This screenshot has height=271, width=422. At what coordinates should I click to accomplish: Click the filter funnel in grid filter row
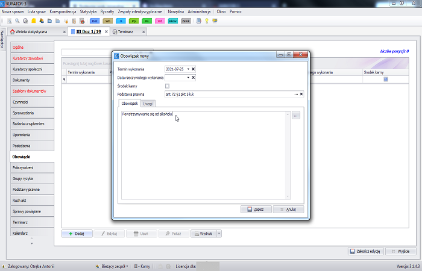pos(64,79)
